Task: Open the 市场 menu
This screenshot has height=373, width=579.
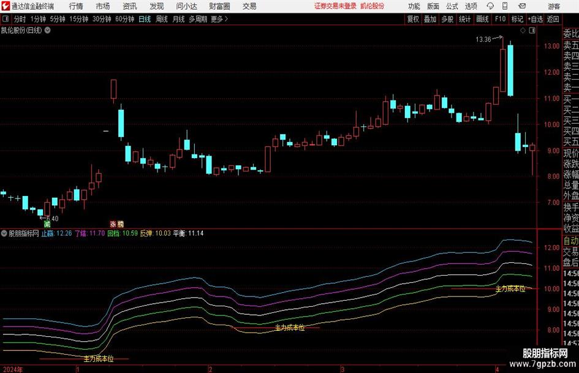Action: click(103, 6)
